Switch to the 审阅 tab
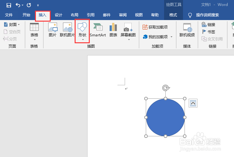 pyautogui.click(x=123, y=15)
